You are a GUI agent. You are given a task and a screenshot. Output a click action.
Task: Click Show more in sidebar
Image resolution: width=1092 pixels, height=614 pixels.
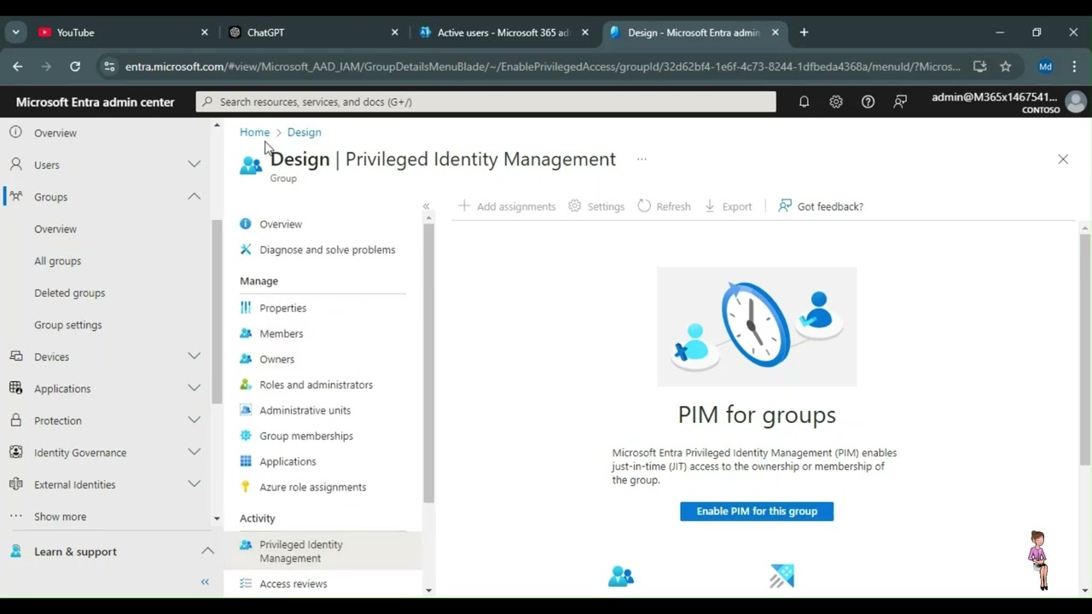[x=60, y=517]
